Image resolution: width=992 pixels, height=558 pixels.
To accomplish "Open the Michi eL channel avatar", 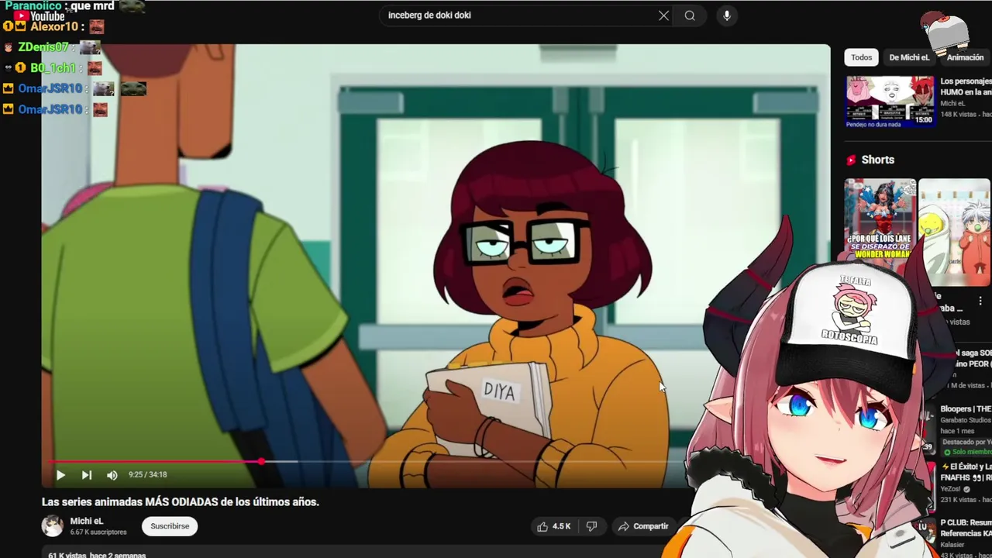I will pos(53,526).
